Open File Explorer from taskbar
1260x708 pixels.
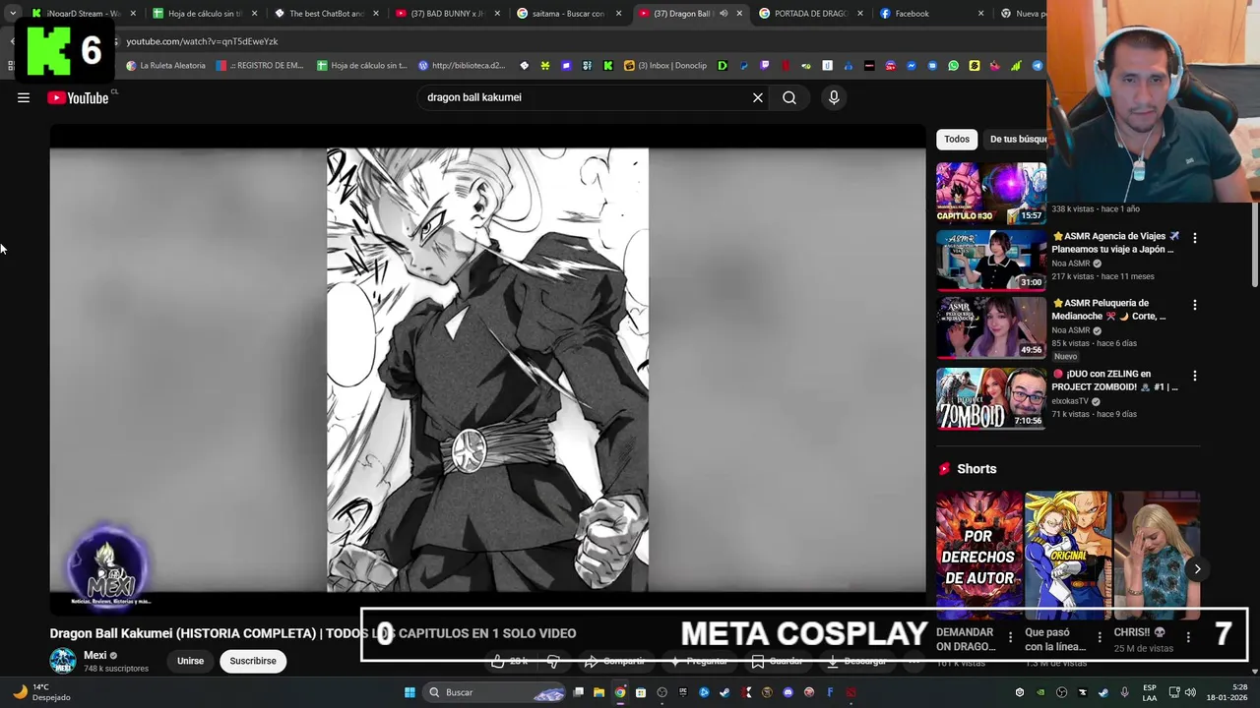pyautogui.click(x=598, y=692)
